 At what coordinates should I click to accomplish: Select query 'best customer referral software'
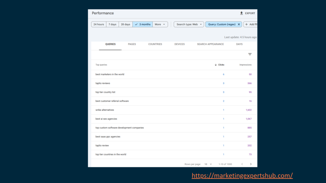[112, 101]
